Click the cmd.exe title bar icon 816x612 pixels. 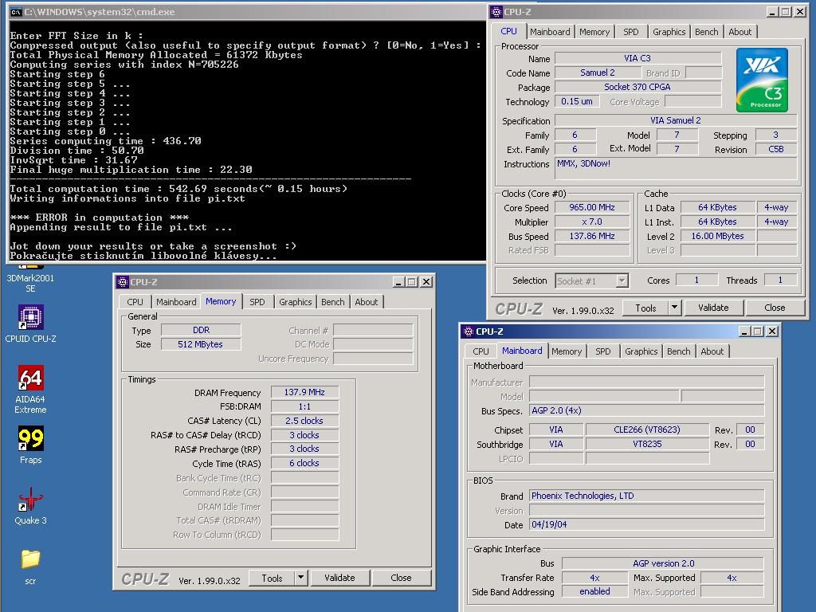point(16,12)
